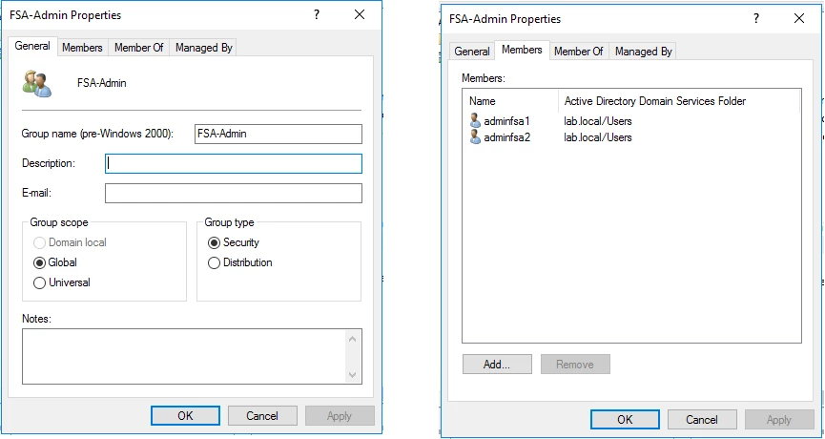This screenshot has height=439, width=825.
Task: Switch to General tab in right window
Action: (472, 52)
